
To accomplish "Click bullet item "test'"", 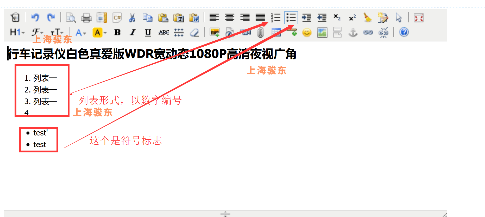I will point(41,133).
